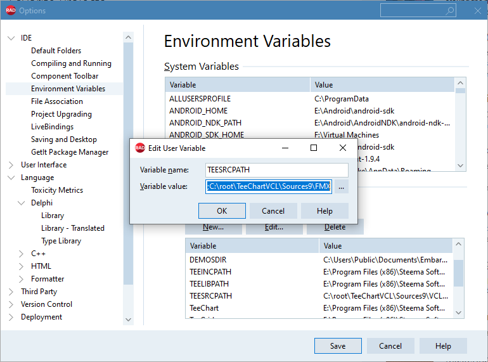The image size is (488, 362).
Task: Click the RAD logo in Edit User Variable dialog
Action: point(140,148)
